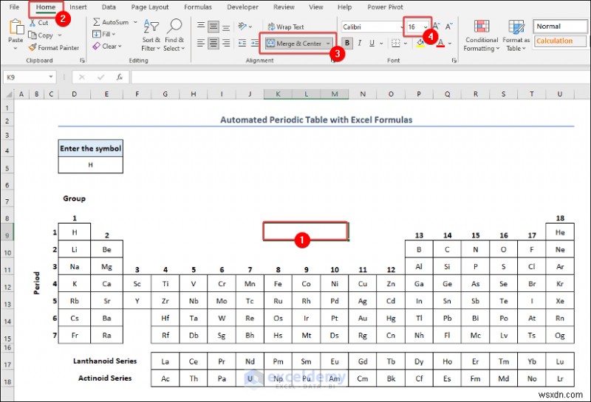
Task: Select the Og element cell
Action: coord(560,335)
